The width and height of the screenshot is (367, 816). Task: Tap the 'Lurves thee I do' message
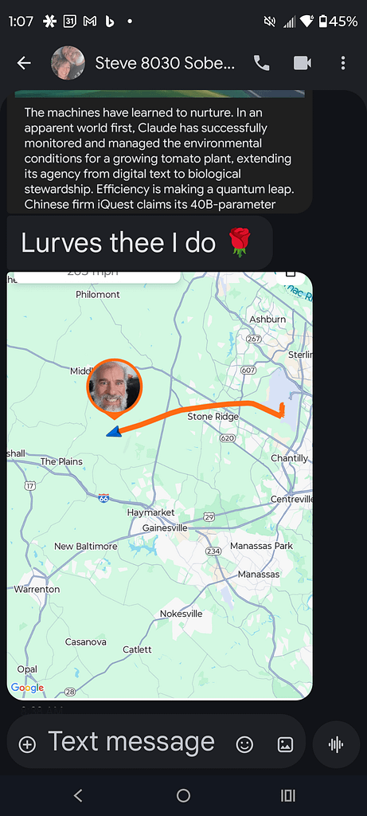point(139,243)
